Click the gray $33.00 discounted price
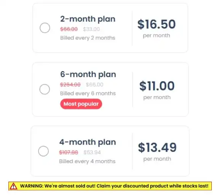 click(x=91, y=29)
